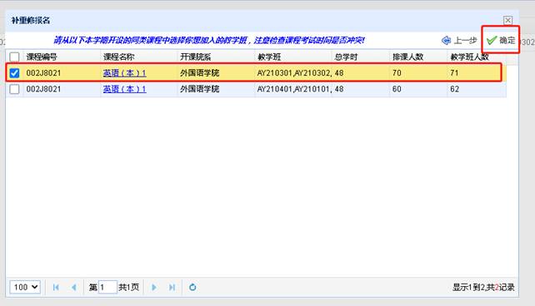Click the 显示1到2,共2记录 status text
The width and height of the screenshot is (535, 306).
coord(483,287)
